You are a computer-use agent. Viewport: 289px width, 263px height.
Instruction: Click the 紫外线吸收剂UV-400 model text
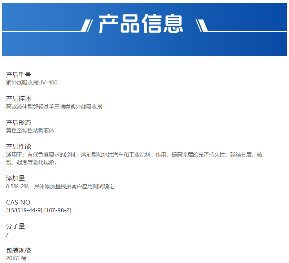[x=32, y=83]
